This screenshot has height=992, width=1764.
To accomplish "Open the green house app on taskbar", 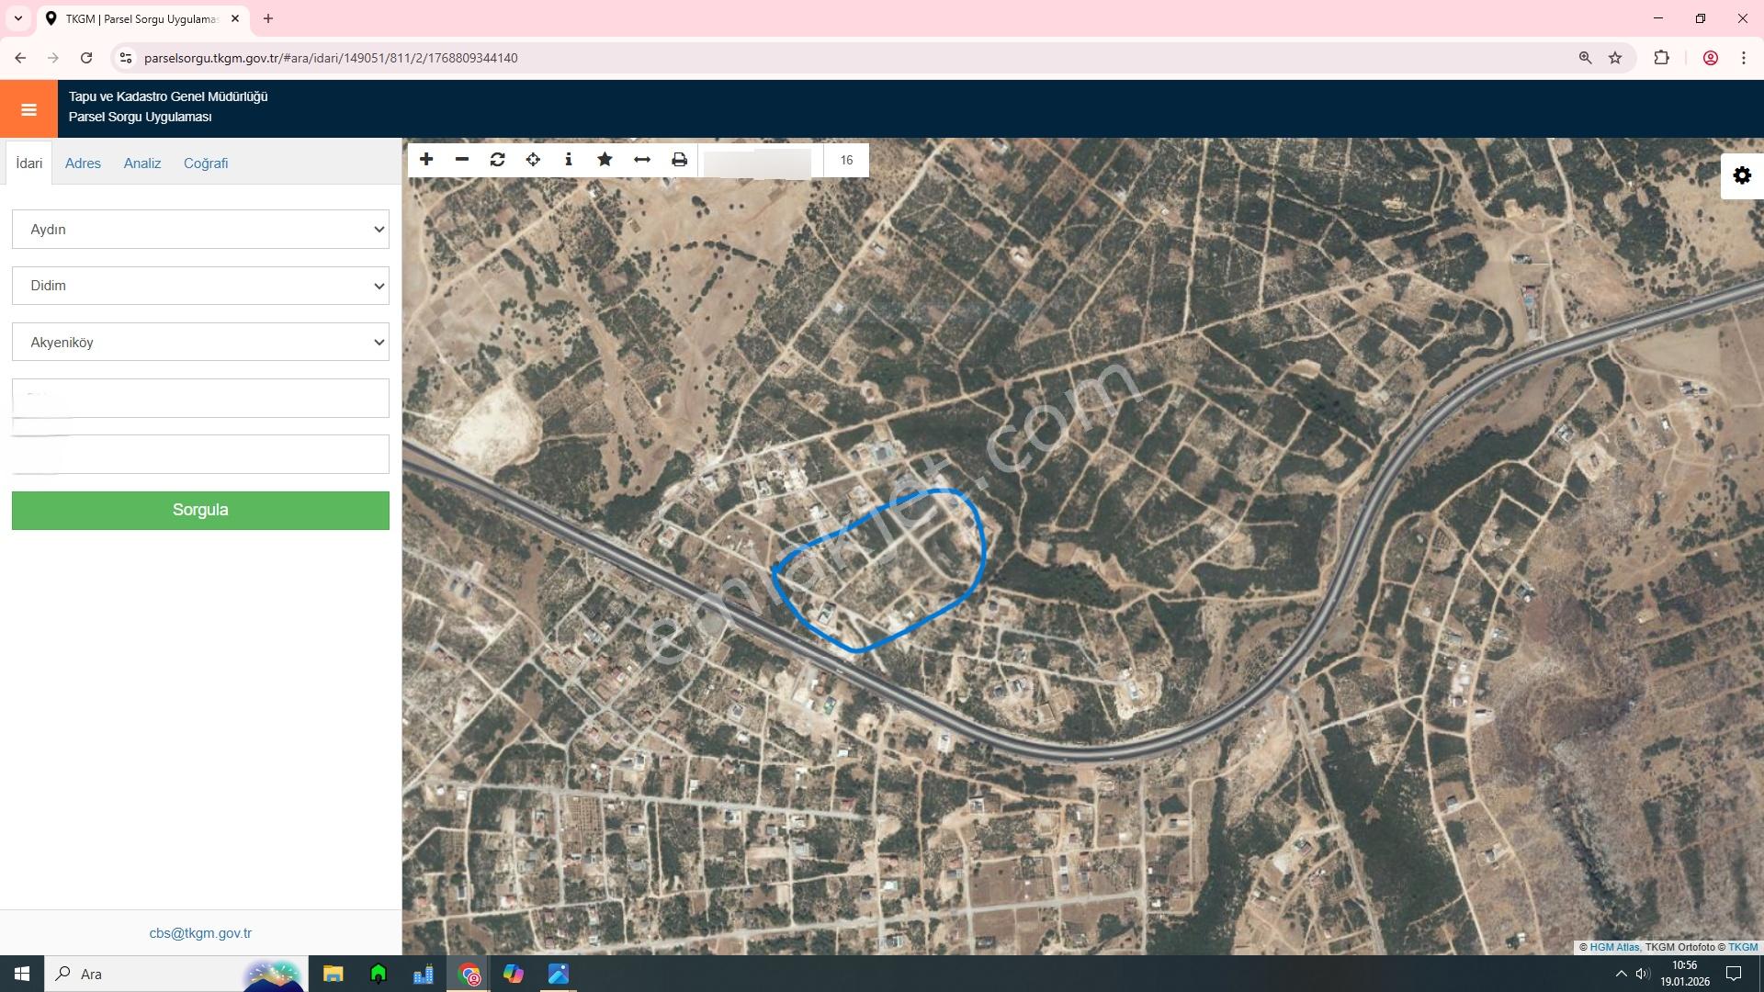I will pyautogui.click(x=379, y=974).
